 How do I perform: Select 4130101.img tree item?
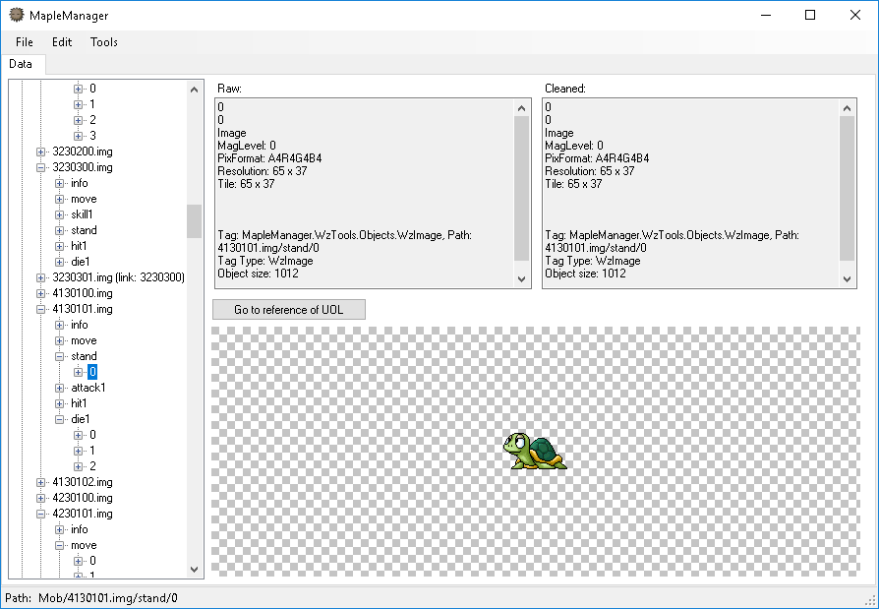(83, 309)
